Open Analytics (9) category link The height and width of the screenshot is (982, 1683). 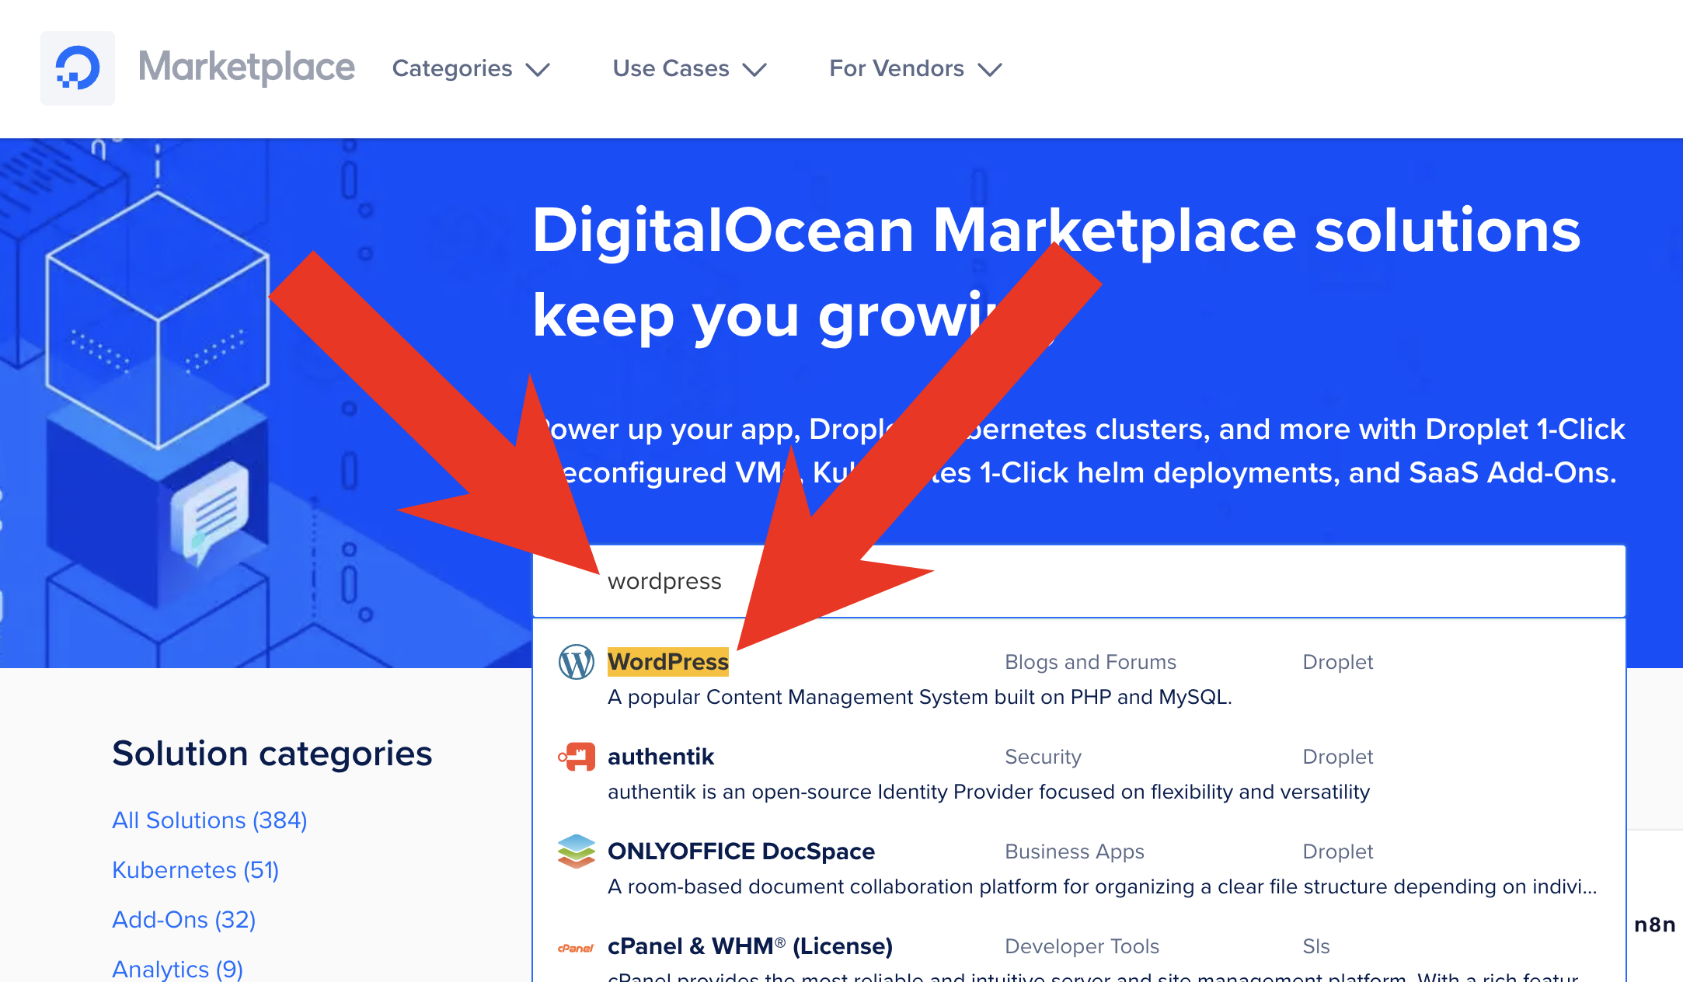(177, 969)
